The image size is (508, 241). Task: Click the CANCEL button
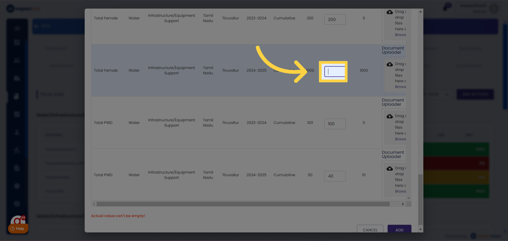(x=370, y=230)
